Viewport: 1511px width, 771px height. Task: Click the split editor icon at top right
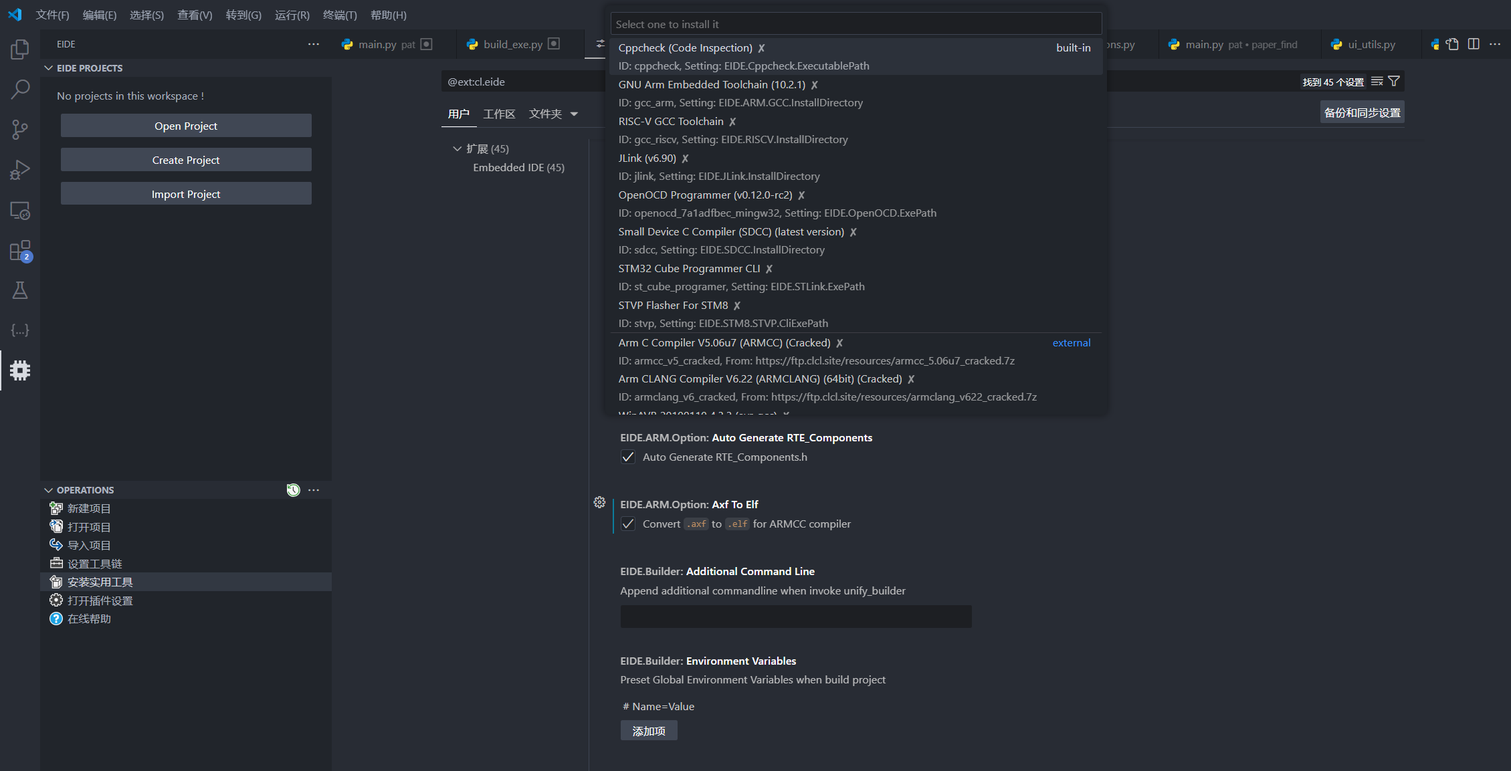(x=1474, y=43)
